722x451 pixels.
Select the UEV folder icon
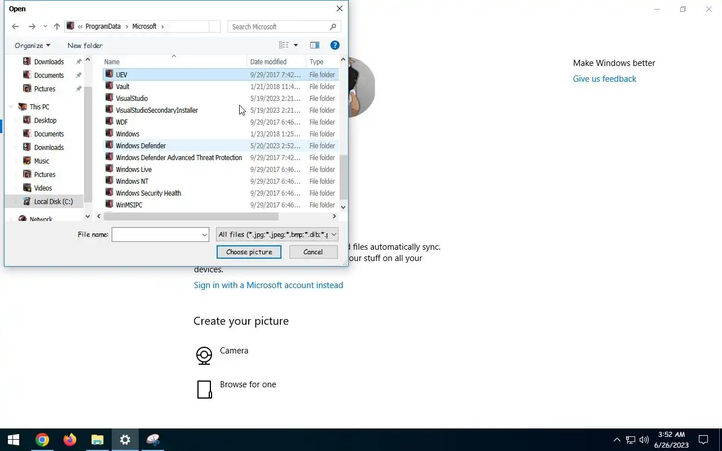point(109,74)
